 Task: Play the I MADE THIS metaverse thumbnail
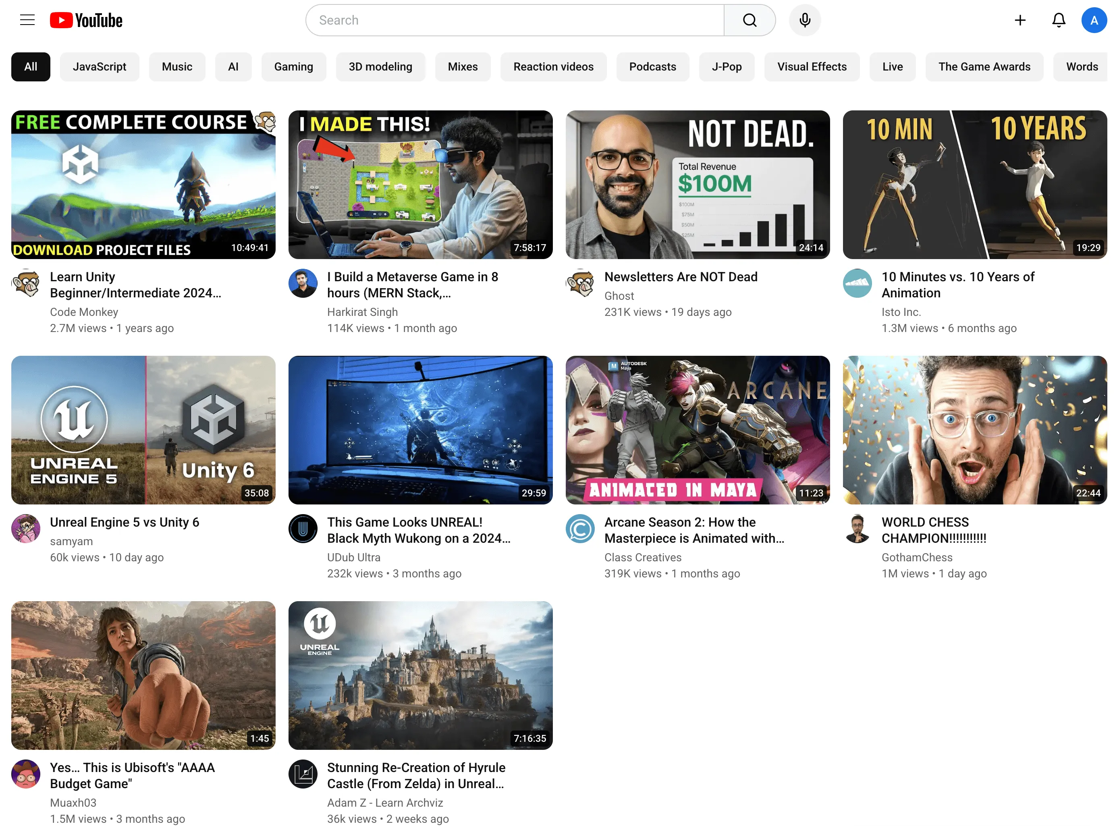coord(421,185)
